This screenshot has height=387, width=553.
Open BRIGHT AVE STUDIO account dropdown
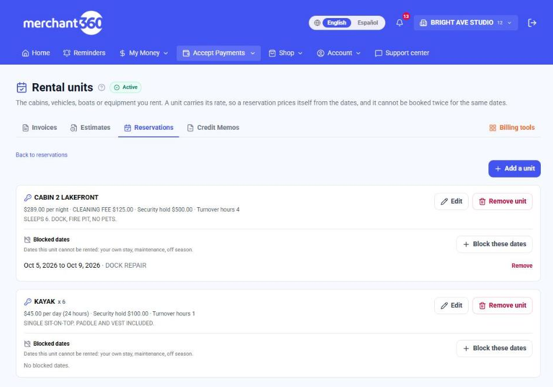coord(466,23)
